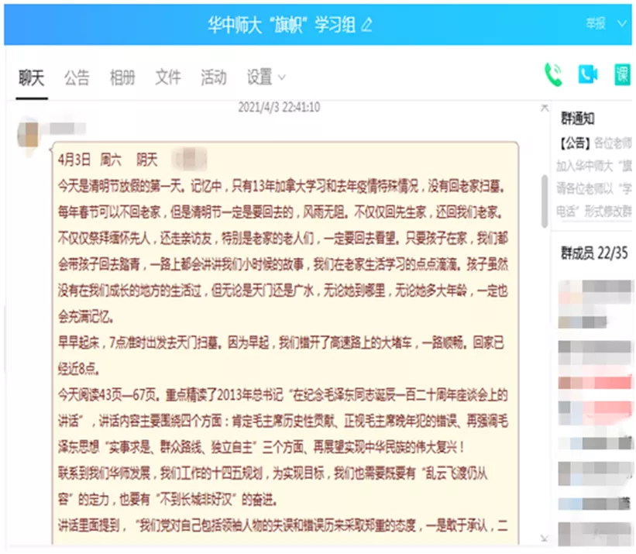Screen dimensions: 636x554
Task: Start a group voice call
Action: click(x=553, y=74)
